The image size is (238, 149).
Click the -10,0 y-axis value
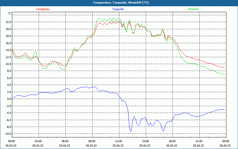tap(8, 134)
